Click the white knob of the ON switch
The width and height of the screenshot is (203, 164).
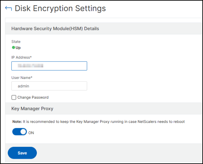(x=23, y=132)
